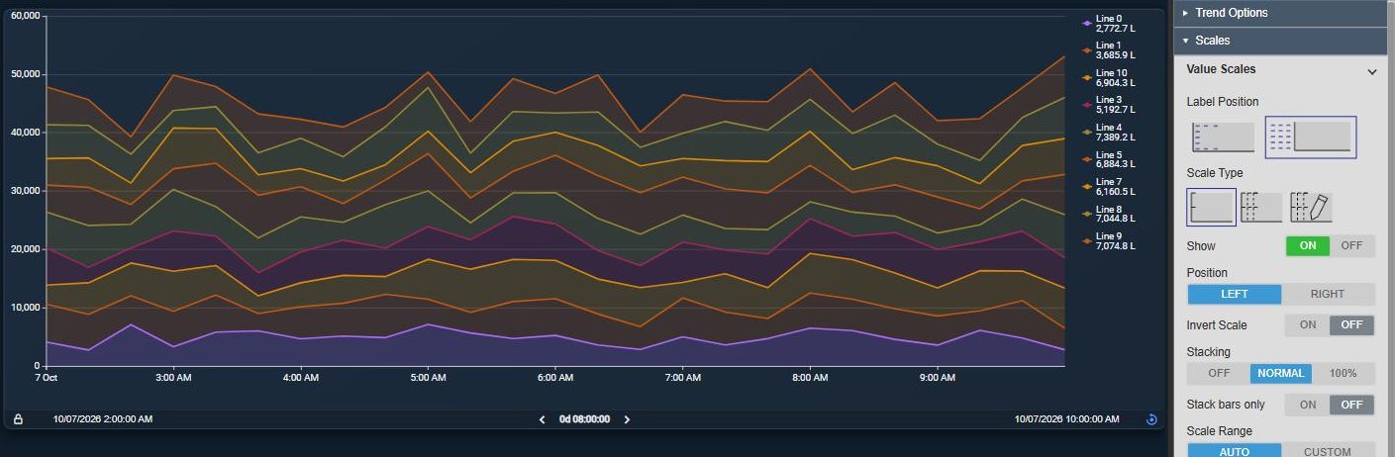Click the 60,000 value axis label
The width and height of the screenshot is (1395, 457).
pos(24,16)
